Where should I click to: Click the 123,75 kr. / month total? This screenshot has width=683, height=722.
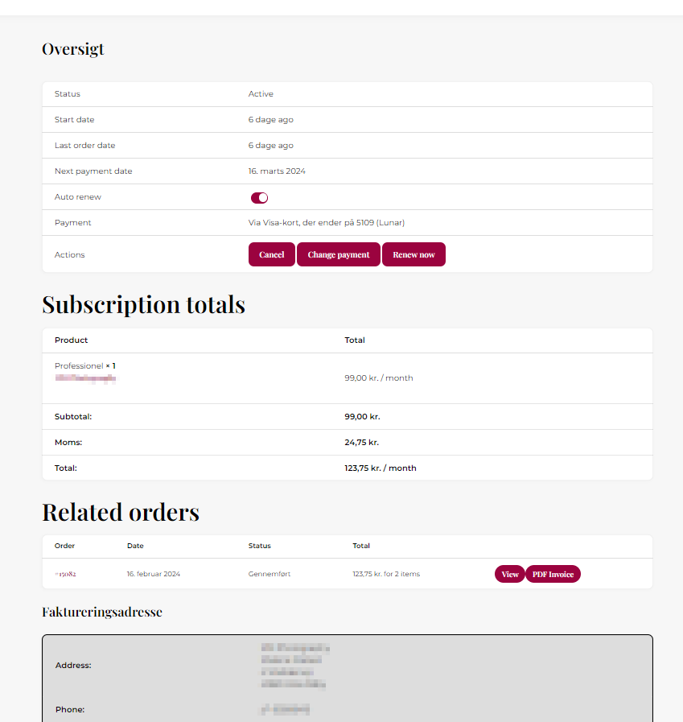click(x=381, y=468)
